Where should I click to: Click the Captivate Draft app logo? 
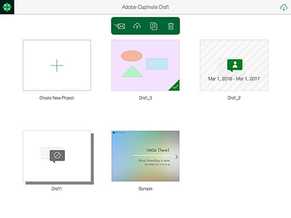tap(7, 7)
